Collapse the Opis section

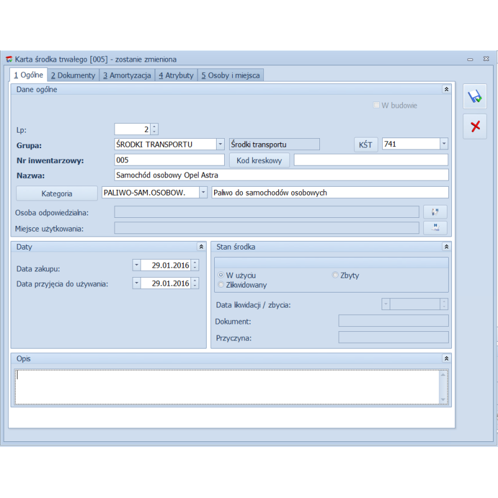[446, 359]
